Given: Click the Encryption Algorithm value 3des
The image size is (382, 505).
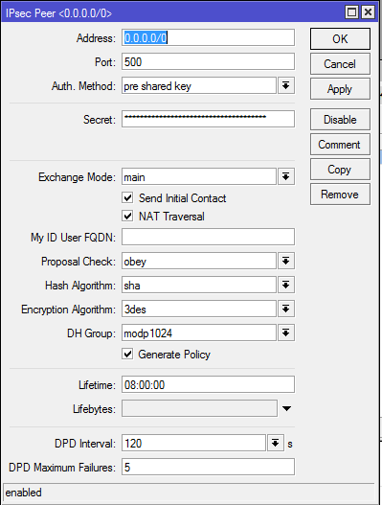Looking at the screenshot, I should click(x=199, y=309).
